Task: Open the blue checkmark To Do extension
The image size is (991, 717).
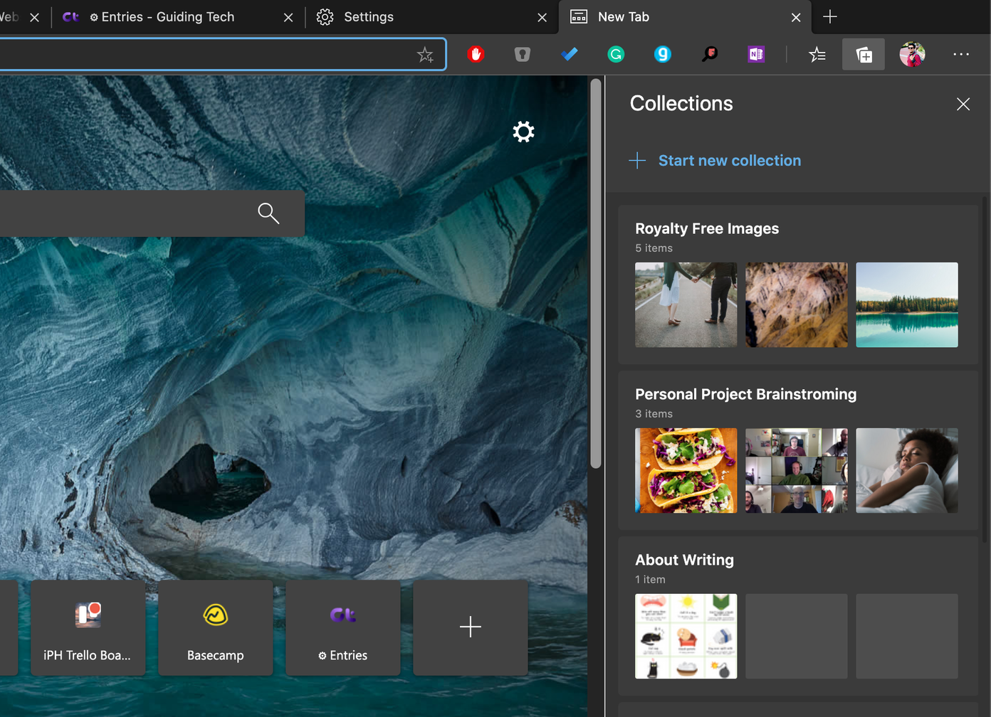Action: (x=569, y=54)
